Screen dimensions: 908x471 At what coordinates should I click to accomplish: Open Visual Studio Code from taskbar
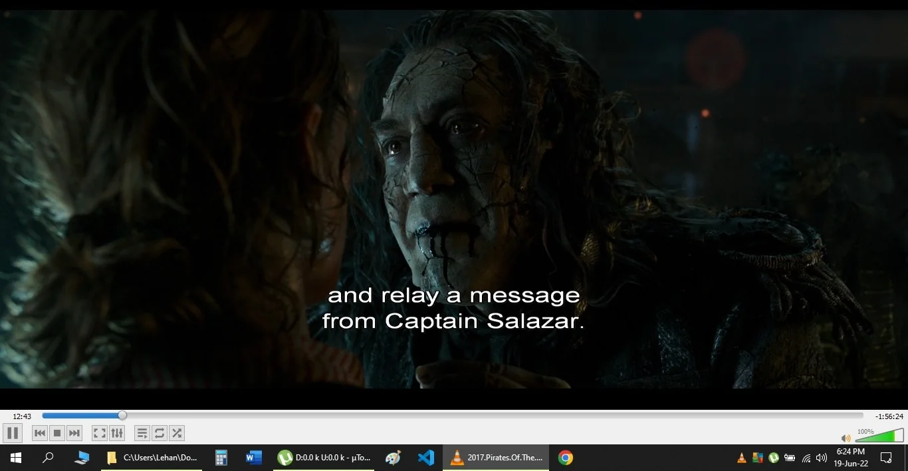coord(426,458)
